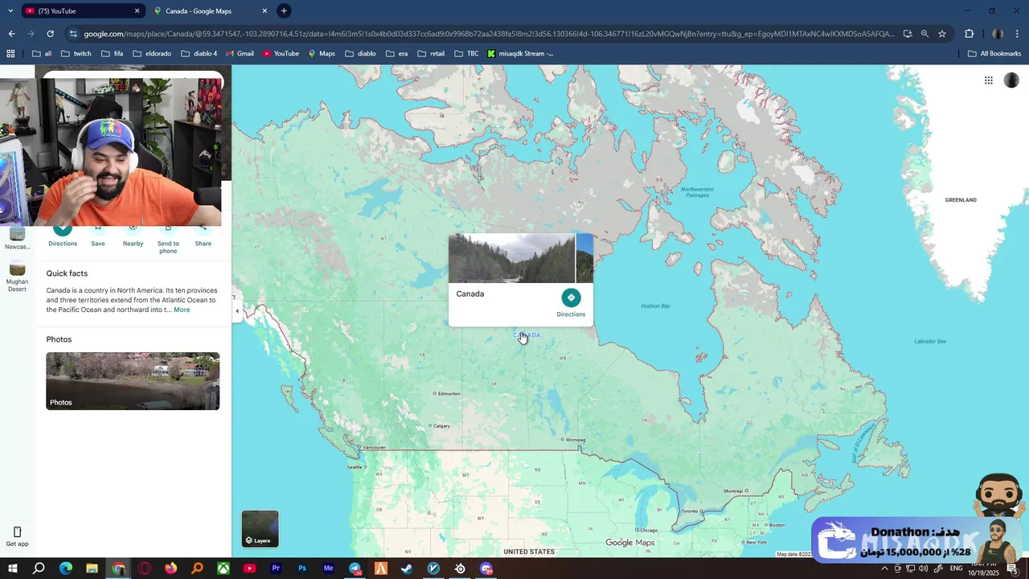Open Photoshop from the taskbar
The width and height of the screenshot is (1029, 579).
pos(302,569)
